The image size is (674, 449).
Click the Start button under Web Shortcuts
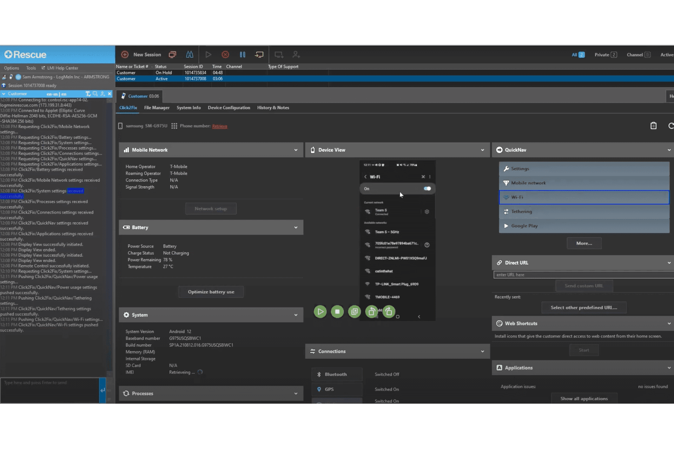[584, 350]
